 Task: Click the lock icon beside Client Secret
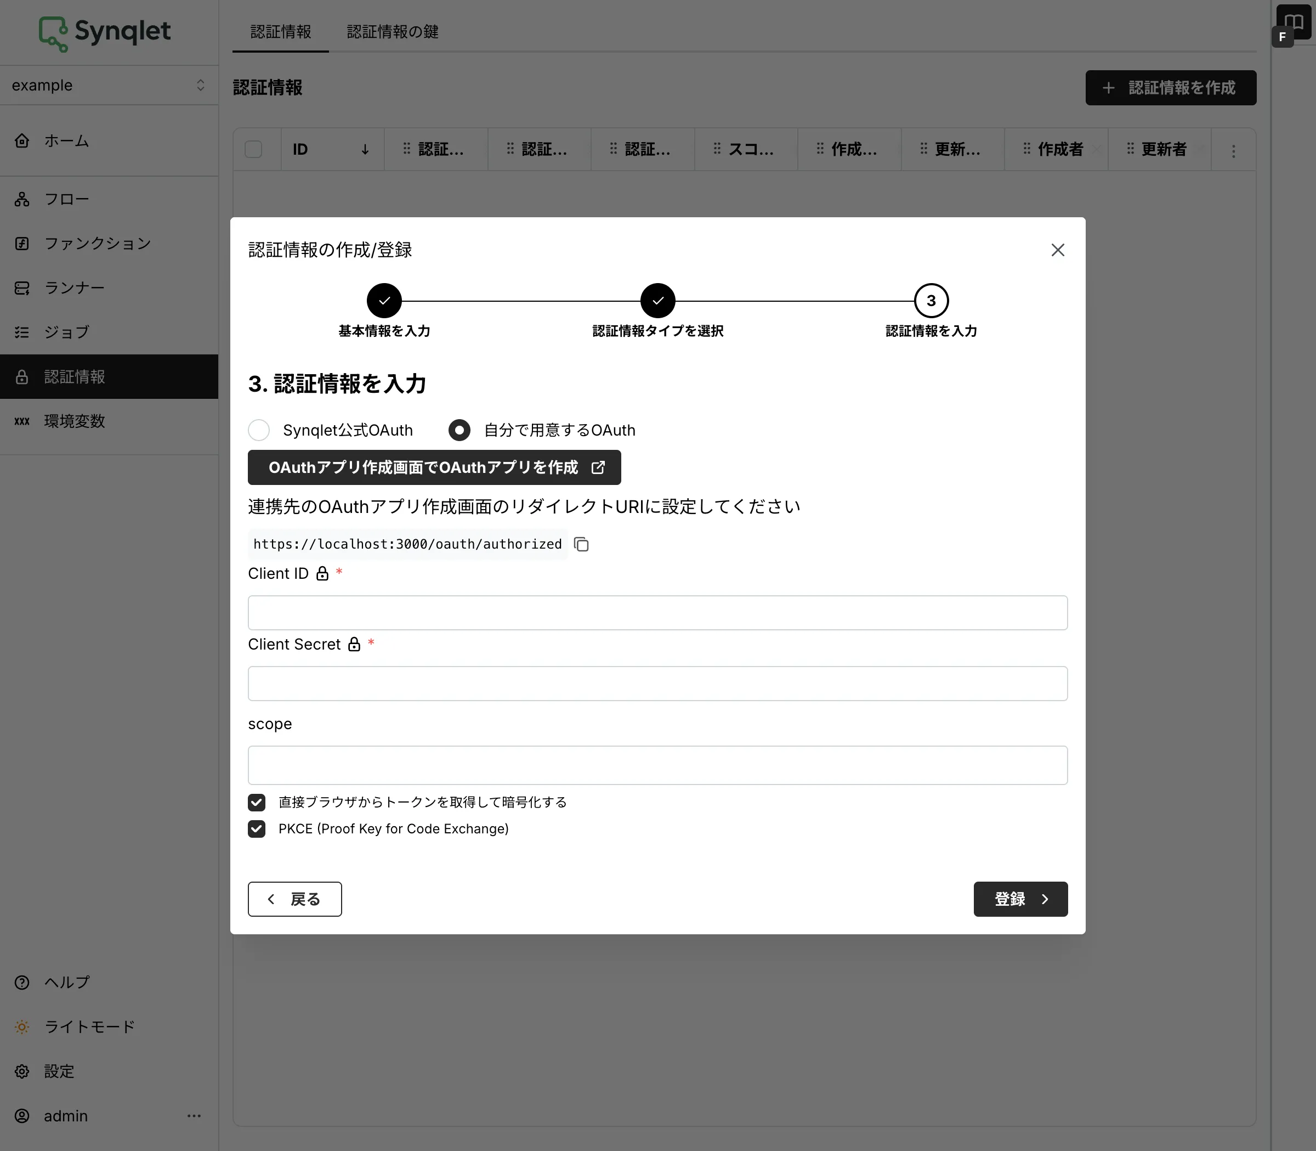point(354,644)
